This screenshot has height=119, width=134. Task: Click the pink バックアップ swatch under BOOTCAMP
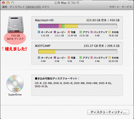click(x=92, y=58)
